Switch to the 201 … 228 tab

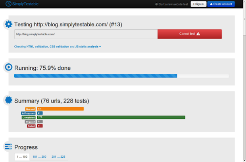pyautogui.click(x=58, y=156)
